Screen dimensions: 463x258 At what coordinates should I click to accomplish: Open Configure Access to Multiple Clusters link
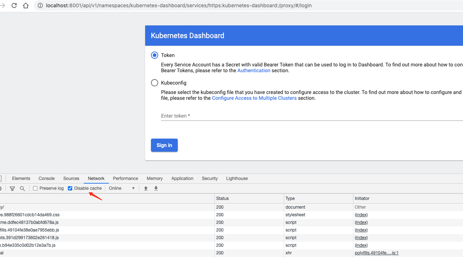[254, 98]
